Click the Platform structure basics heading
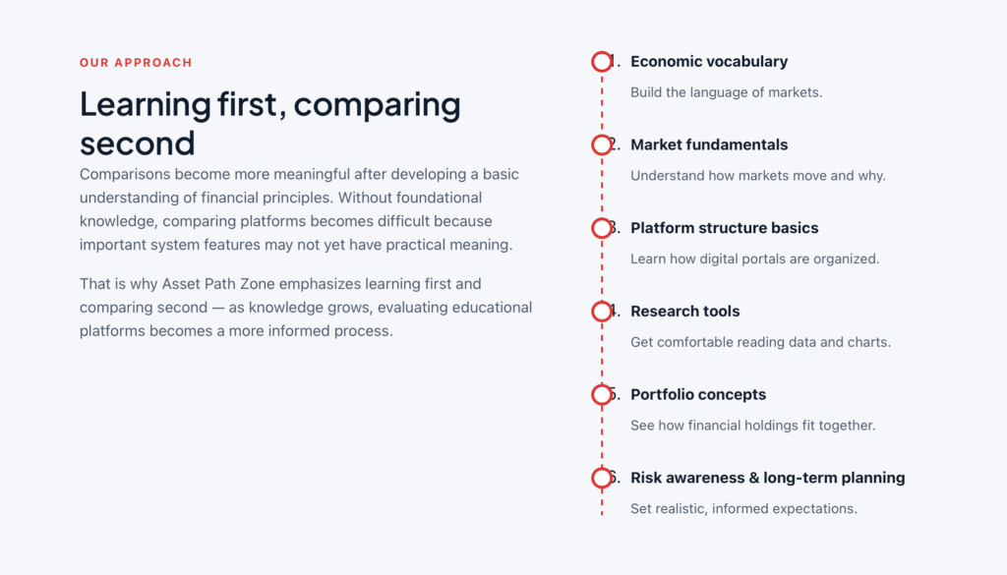 725,228
